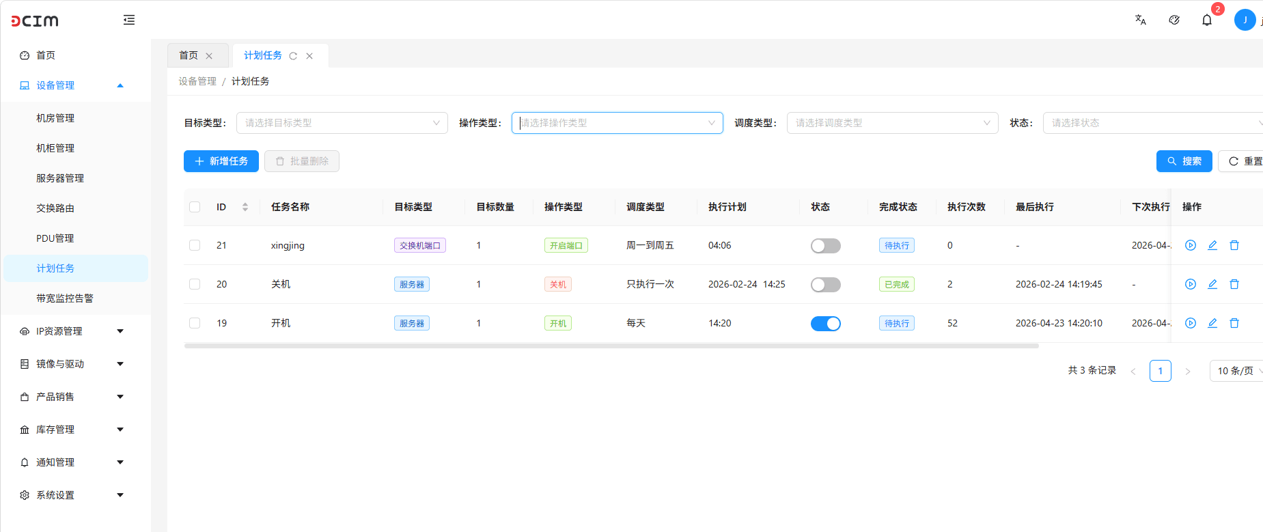Image resolution: width=1263 pixels, height=532 pixels.
Task: Enable the 关机 task status switch
Action: tap(826, 285)
